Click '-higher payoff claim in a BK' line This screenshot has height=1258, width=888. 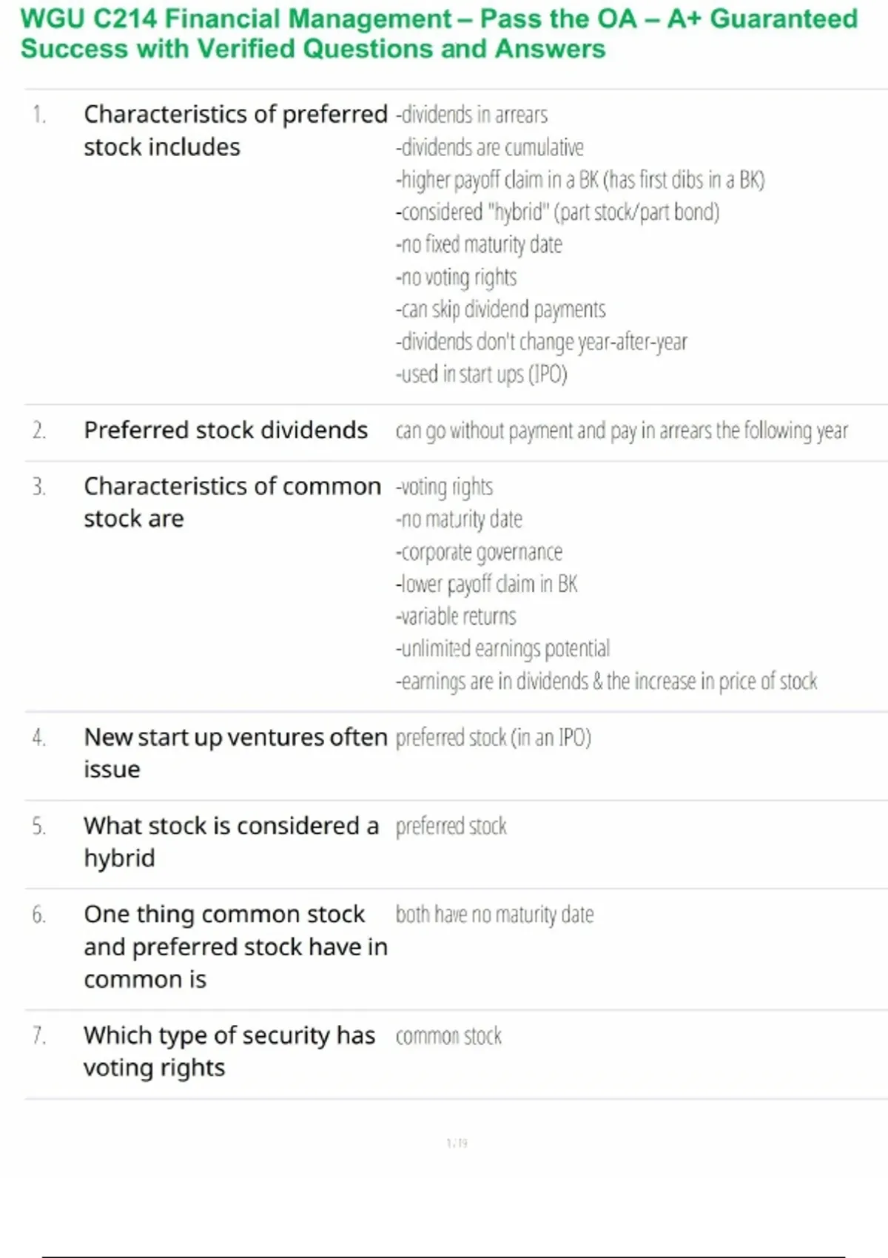pyautogui.click(x=579, y=180)
